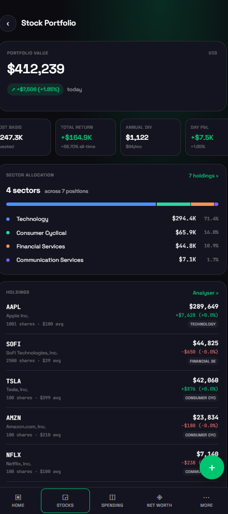Open the NFLX holding

[112, 463]
